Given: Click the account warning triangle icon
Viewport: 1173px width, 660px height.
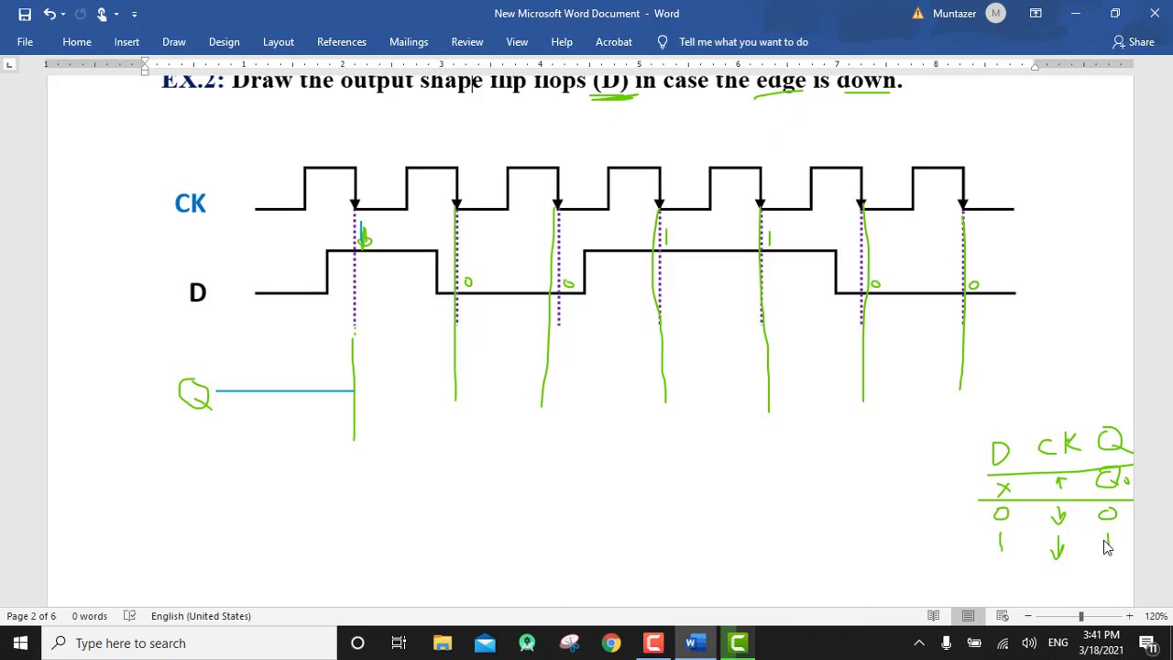Looking at the screenshot, I should 918,14.
